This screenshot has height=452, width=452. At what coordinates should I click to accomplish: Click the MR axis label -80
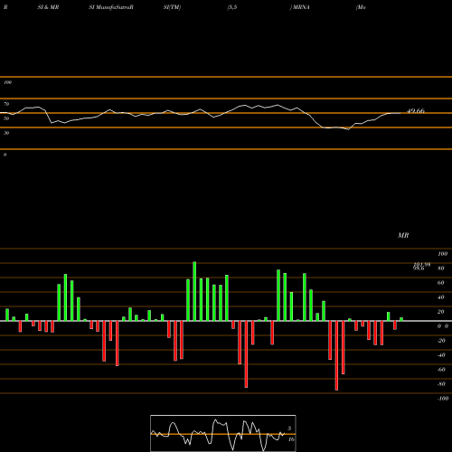(441, 384)
